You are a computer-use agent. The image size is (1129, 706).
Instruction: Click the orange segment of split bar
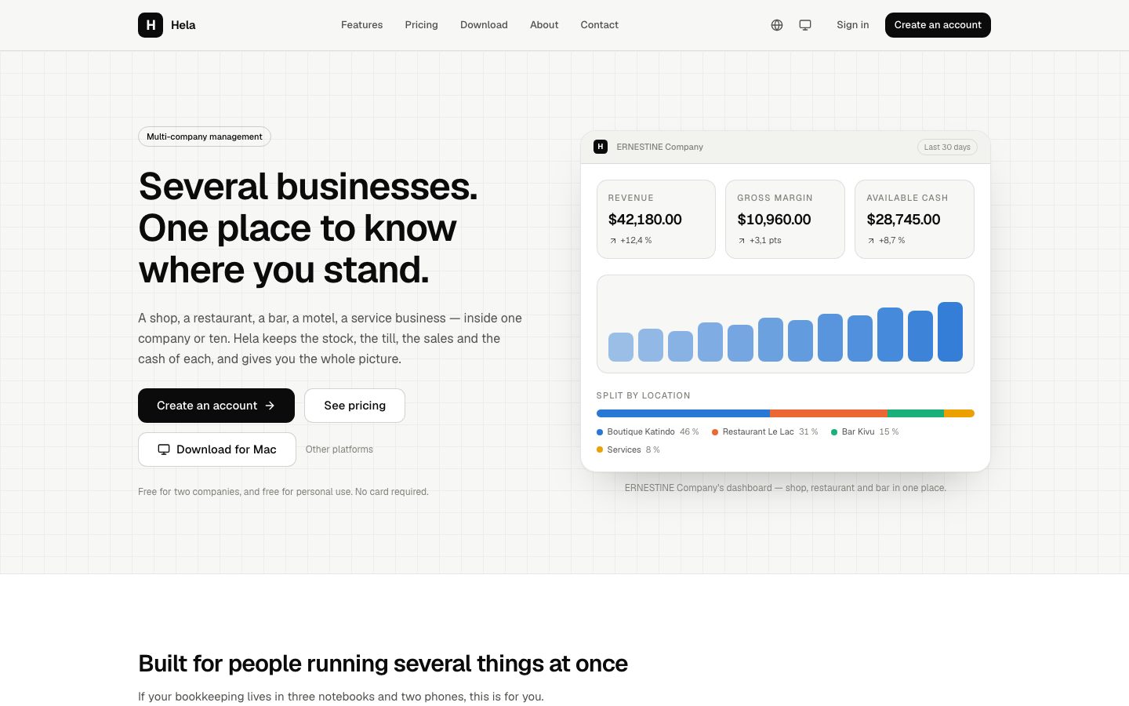click(829, 413)
